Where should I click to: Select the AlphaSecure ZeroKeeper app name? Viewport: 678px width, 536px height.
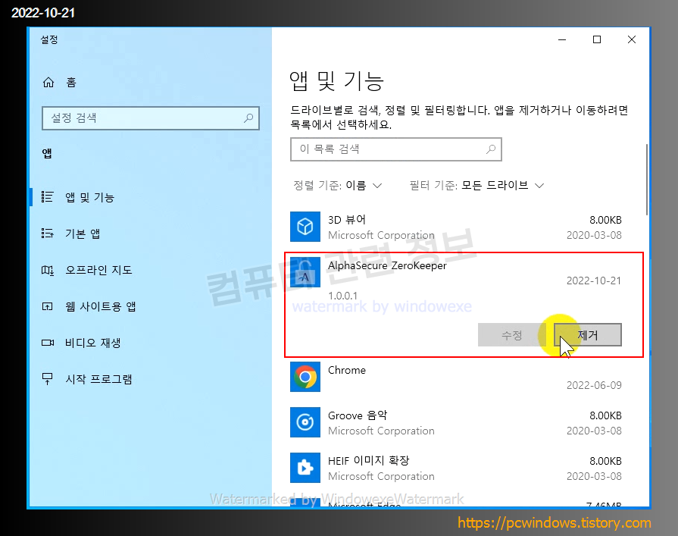coord(387,265)
